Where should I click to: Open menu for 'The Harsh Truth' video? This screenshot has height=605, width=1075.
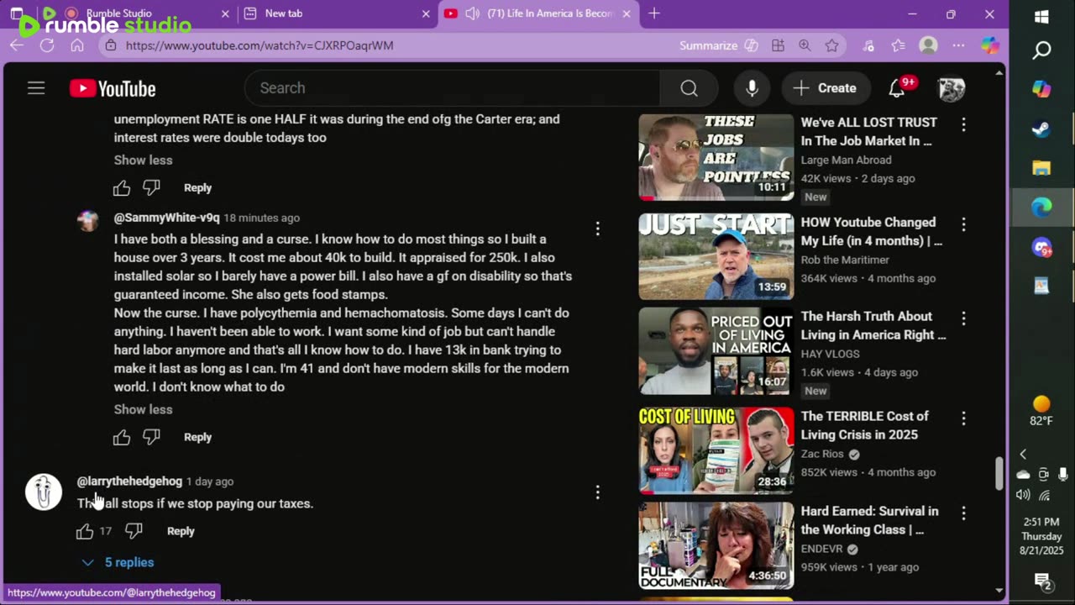click(x=963, y=318)
